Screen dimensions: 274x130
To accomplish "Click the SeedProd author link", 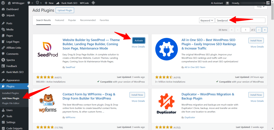I will (x=70, y=67).
